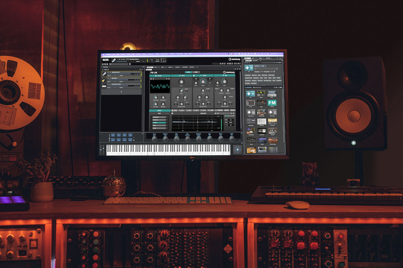Expand the empty slot below loaded programs
This screenshot has width=403, height=268.
tap(121, 91)
